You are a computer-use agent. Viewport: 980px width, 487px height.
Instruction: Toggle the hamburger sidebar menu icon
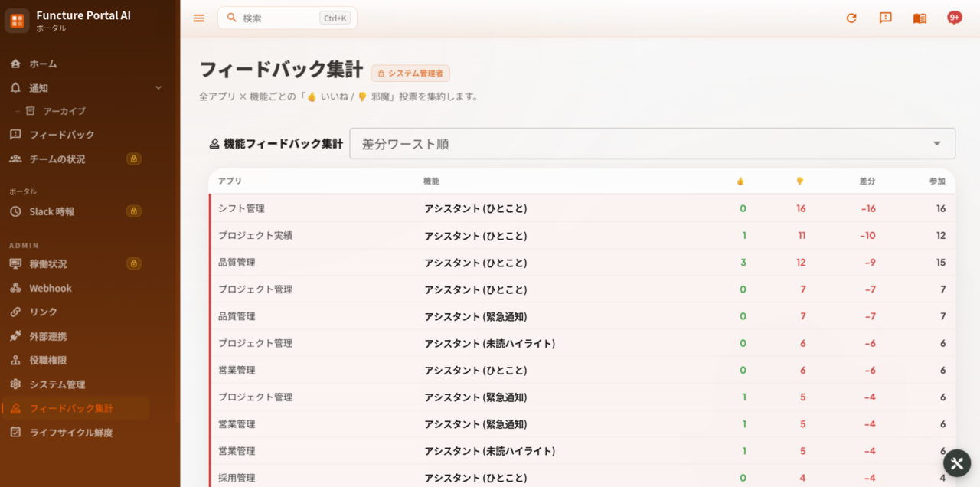(199, 18)
